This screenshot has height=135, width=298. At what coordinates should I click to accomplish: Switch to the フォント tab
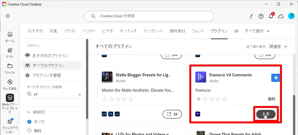198,31
